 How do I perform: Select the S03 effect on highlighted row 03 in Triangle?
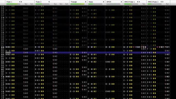pyautogui.click(x=84, y=53)
